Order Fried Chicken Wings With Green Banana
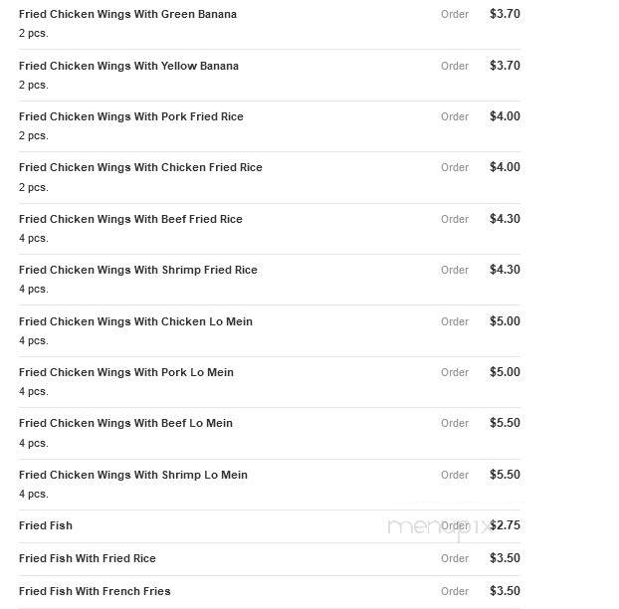This screenshot has width=619, height=609. tap(455, 14)
